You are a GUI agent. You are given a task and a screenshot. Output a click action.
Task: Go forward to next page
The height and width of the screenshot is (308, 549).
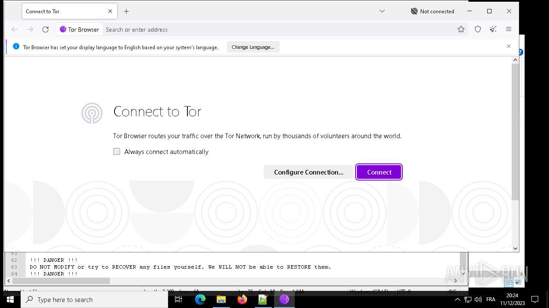(x=30, y=30)
